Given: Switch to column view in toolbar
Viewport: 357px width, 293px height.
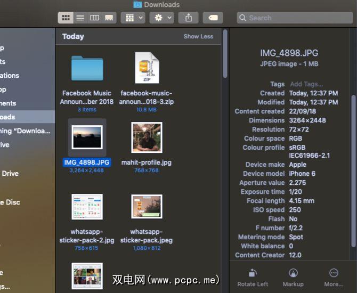Looking at the screenshot, I should (x=94, y=18).
